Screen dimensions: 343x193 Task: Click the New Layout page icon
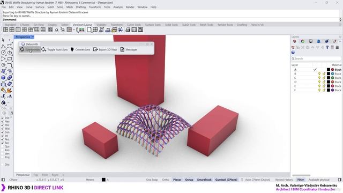click(x=89, y=29)
